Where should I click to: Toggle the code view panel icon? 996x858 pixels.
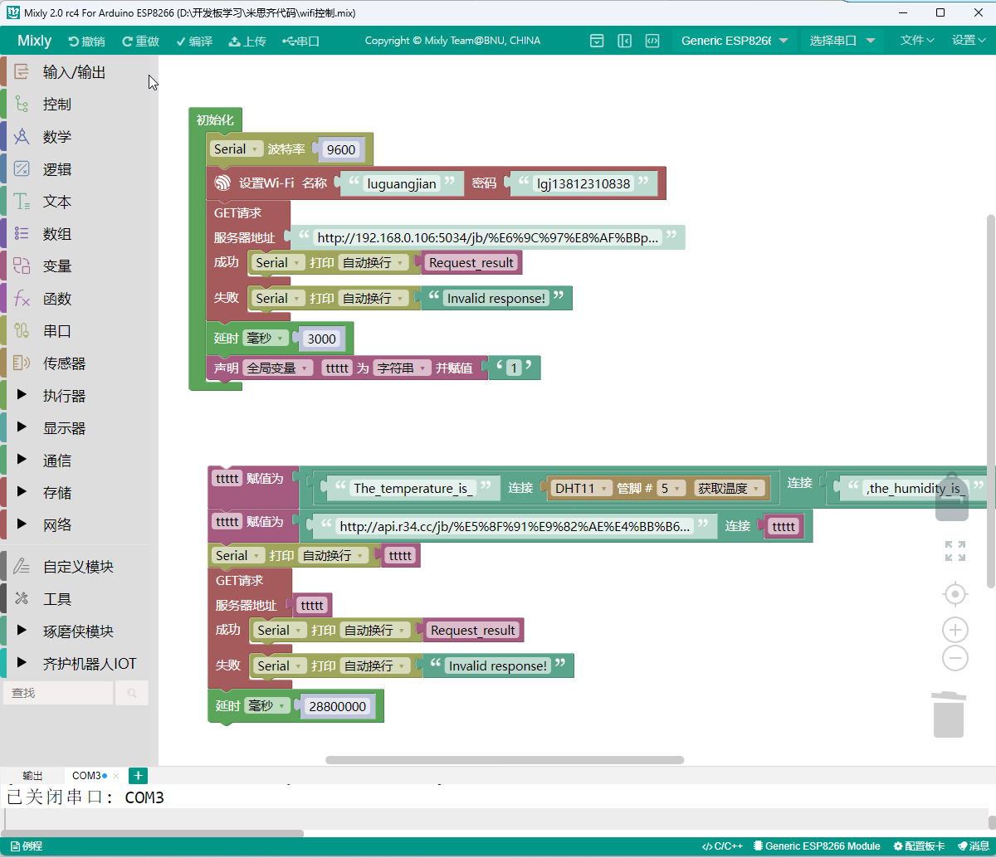coord(653,41)
